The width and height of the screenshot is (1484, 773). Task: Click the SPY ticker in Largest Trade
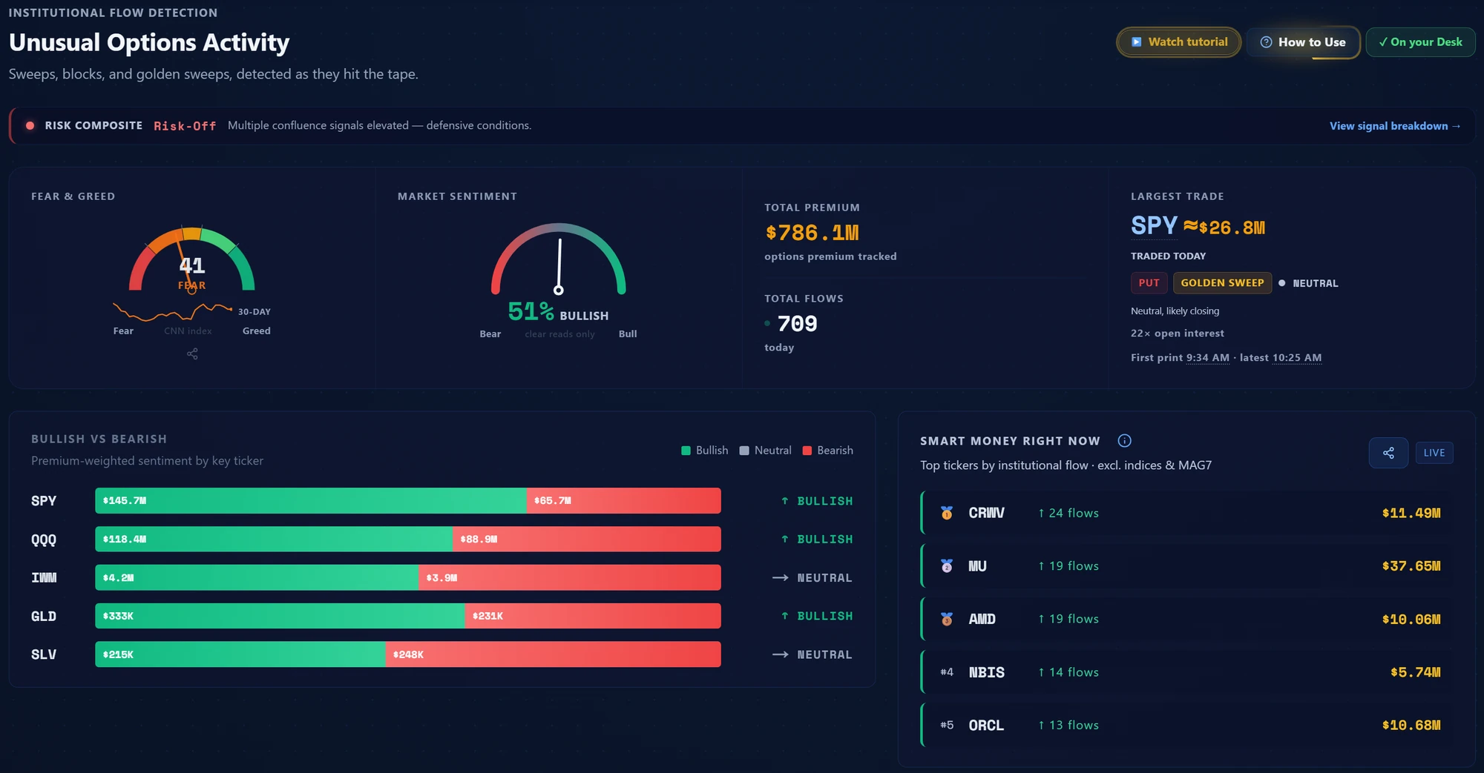[x=1154, y=225]
